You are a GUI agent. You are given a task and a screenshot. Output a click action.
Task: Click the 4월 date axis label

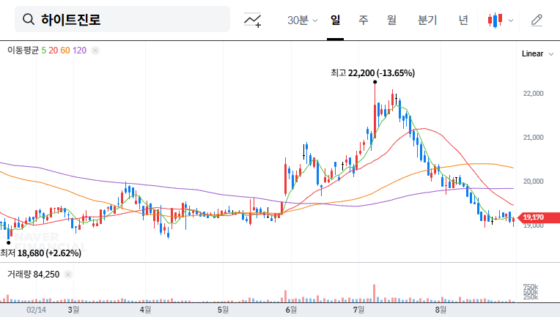coord(145,310)
